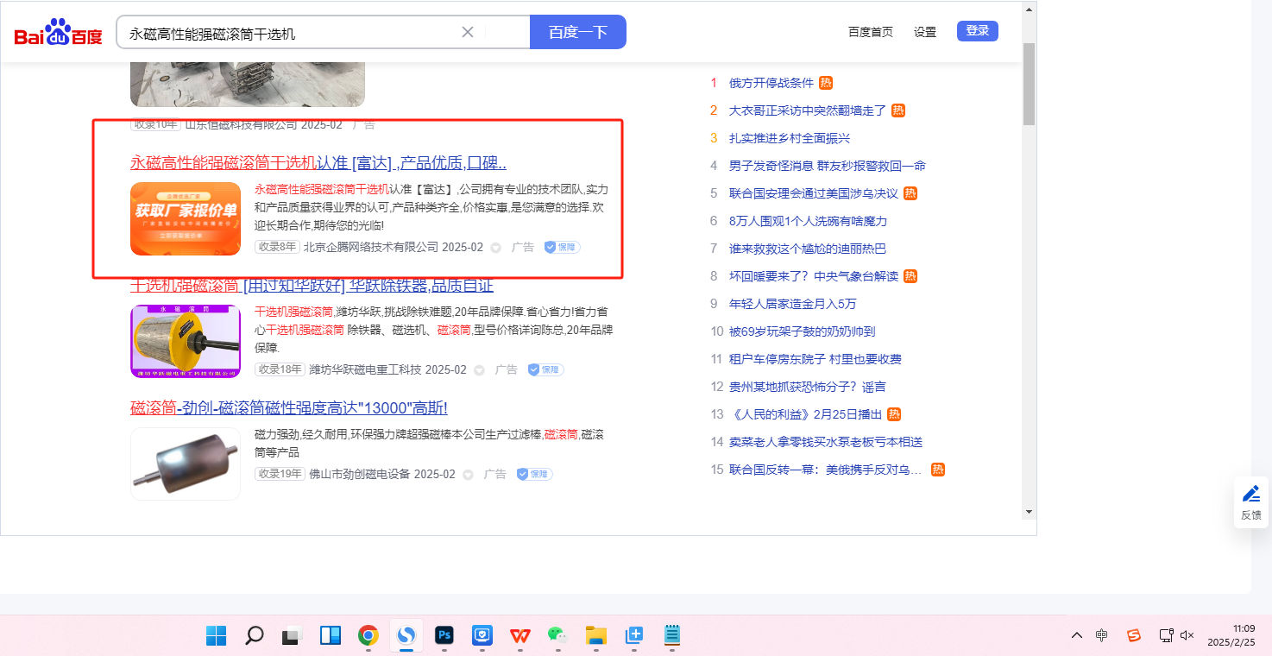Screen dimensions: 1272x656
Task: Go to 百度首页 in the top navigation
Action: click(x=870, y=32)
